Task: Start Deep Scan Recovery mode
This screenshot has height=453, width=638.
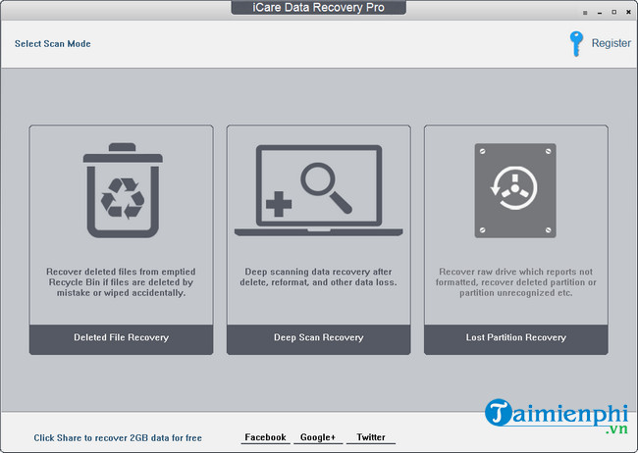Action: click(x=318, y=337)
